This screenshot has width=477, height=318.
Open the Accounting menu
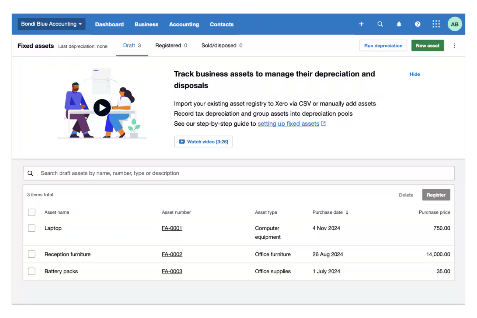tap(184, 24)
